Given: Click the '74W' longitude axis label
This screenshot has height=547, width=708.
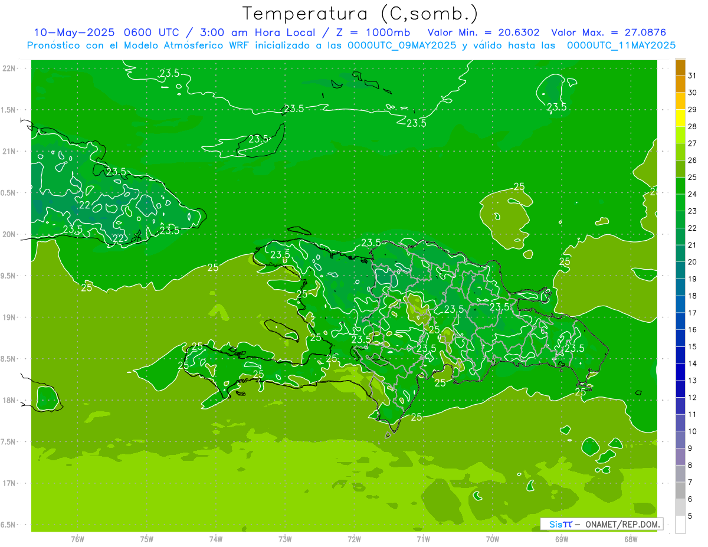Looking at the screenshot, I should [x=216, y=539].
